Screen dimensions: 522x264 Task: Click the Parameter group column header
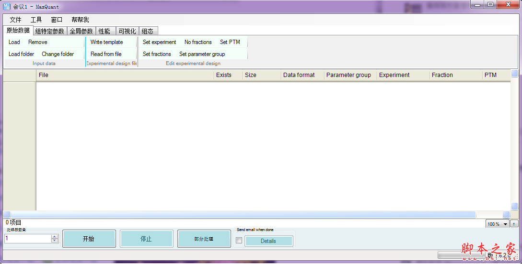(350, 75)
